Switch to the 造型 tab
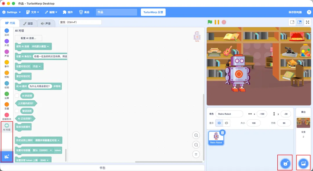The height and width of the screenshot is (171, 313). [28, 23]
